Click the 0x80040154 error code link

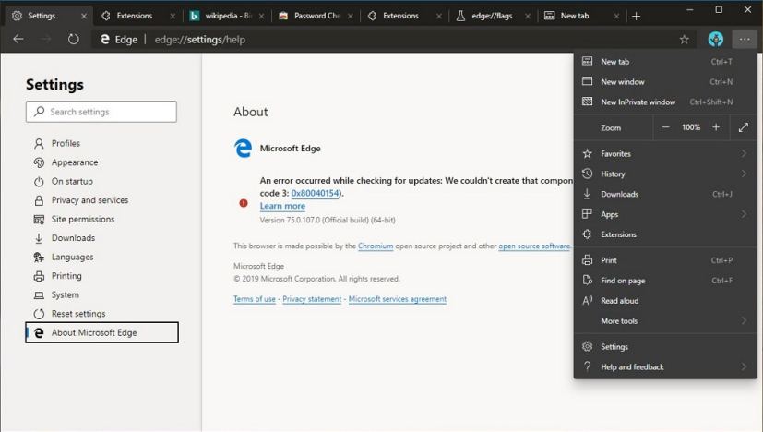315,193
